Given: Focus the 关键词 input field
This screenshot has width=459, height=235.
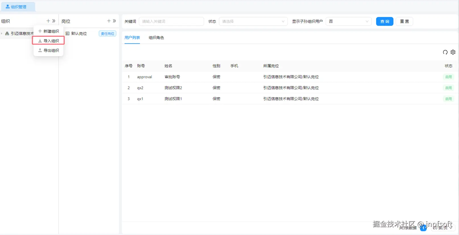Looking at the screenshot, I should click(x=171, y=21).
